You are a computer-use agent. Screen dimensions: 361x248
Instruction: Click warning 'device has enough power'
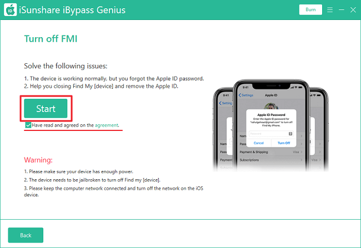[x=105, y=171]
